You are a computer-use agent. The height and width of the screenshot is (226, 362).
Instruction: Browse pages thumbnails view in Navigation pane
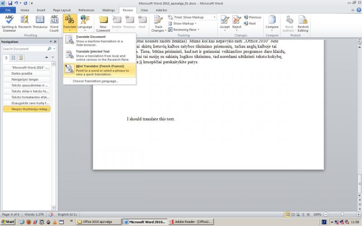pyautogui.click(x=14, y=58)
